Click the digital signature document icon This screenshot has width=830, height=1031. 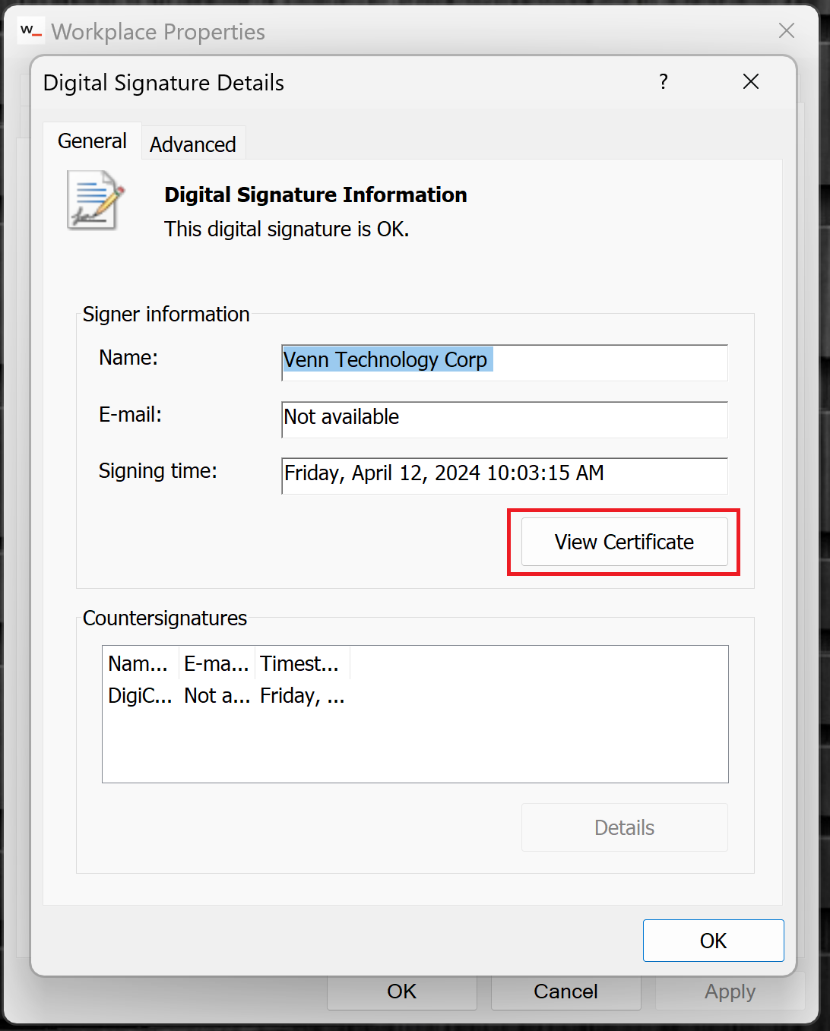click(95, 201)
